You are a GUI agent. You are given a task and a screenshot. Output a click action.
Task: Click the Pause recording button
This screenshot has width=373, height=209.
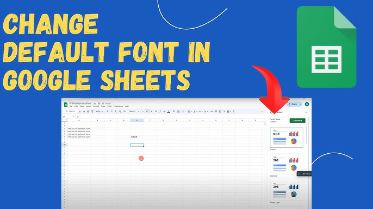pyautogui.click(x=307, y=174)
